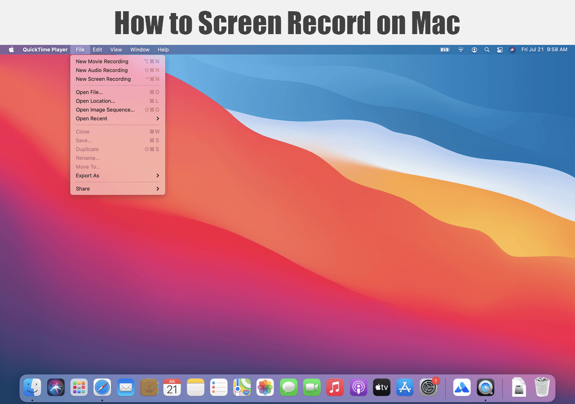The image size is (575, 404).
Task: Activate Siri from the menu bar
Action: pyautogui.click(x=512, y=50)
